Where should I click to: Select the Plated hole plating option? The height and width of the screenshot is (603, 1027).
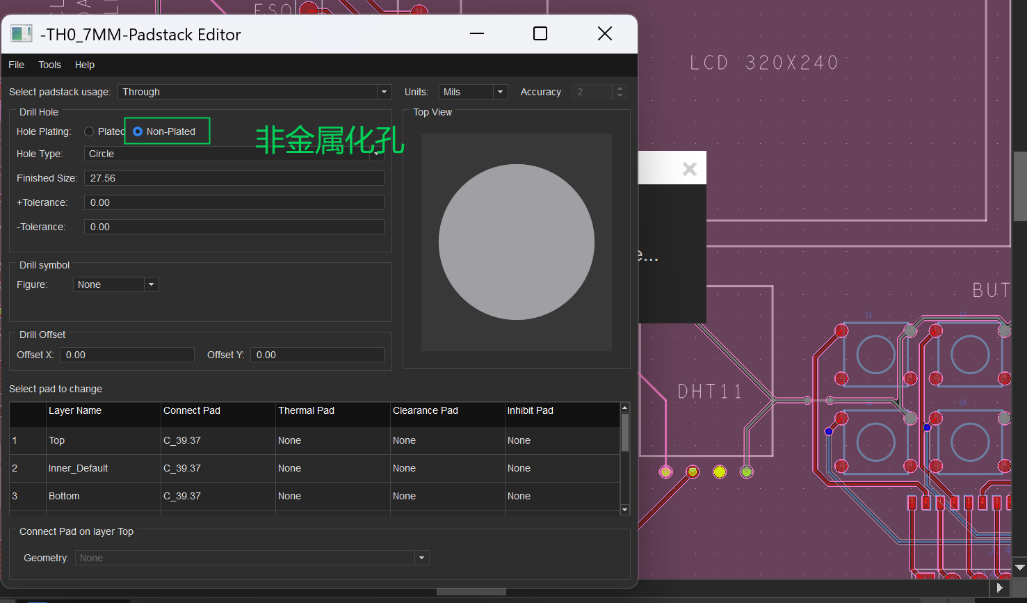click(x=90, y=131)
